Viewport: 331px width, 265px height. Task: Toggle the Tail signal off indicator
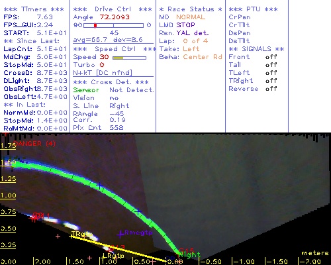coord(271,65)
